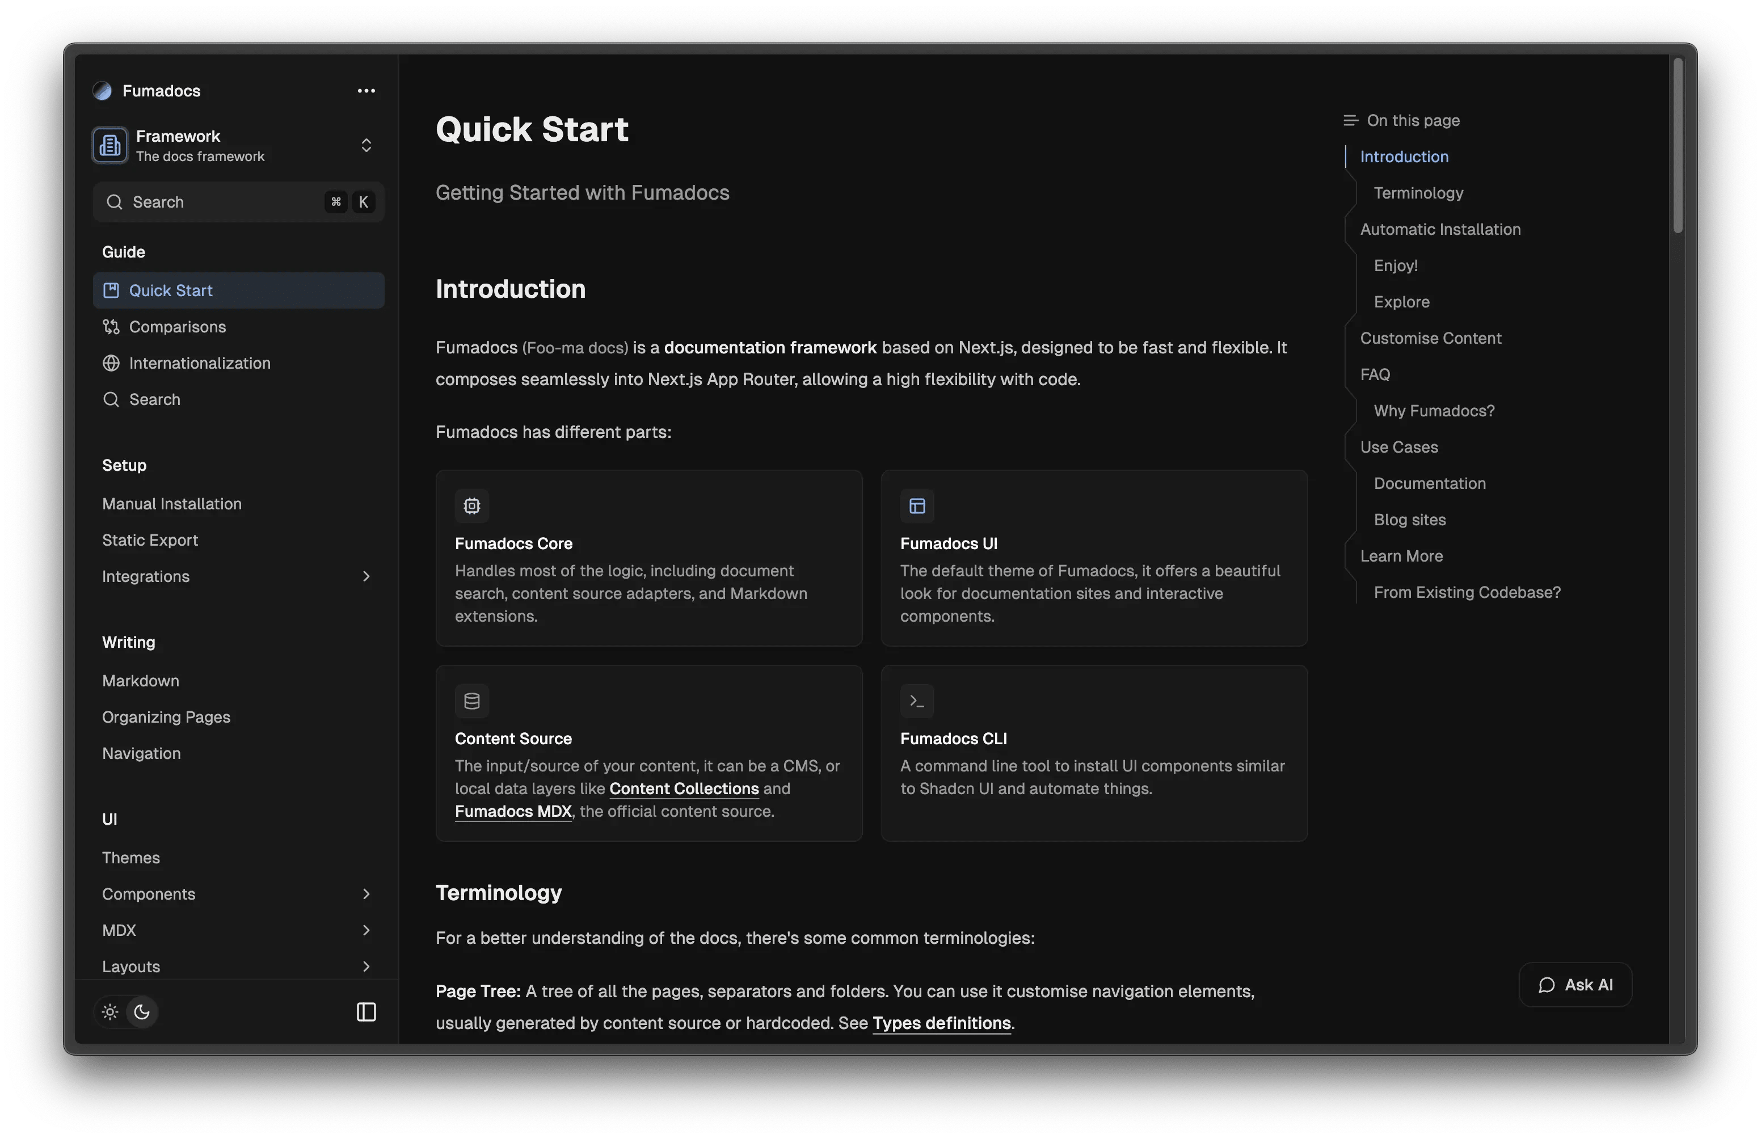The width and height of the screenshot is (1761, 1139).
Task: Open the three-dots menu beside Fumadocs
Action: tap(366, 91)
